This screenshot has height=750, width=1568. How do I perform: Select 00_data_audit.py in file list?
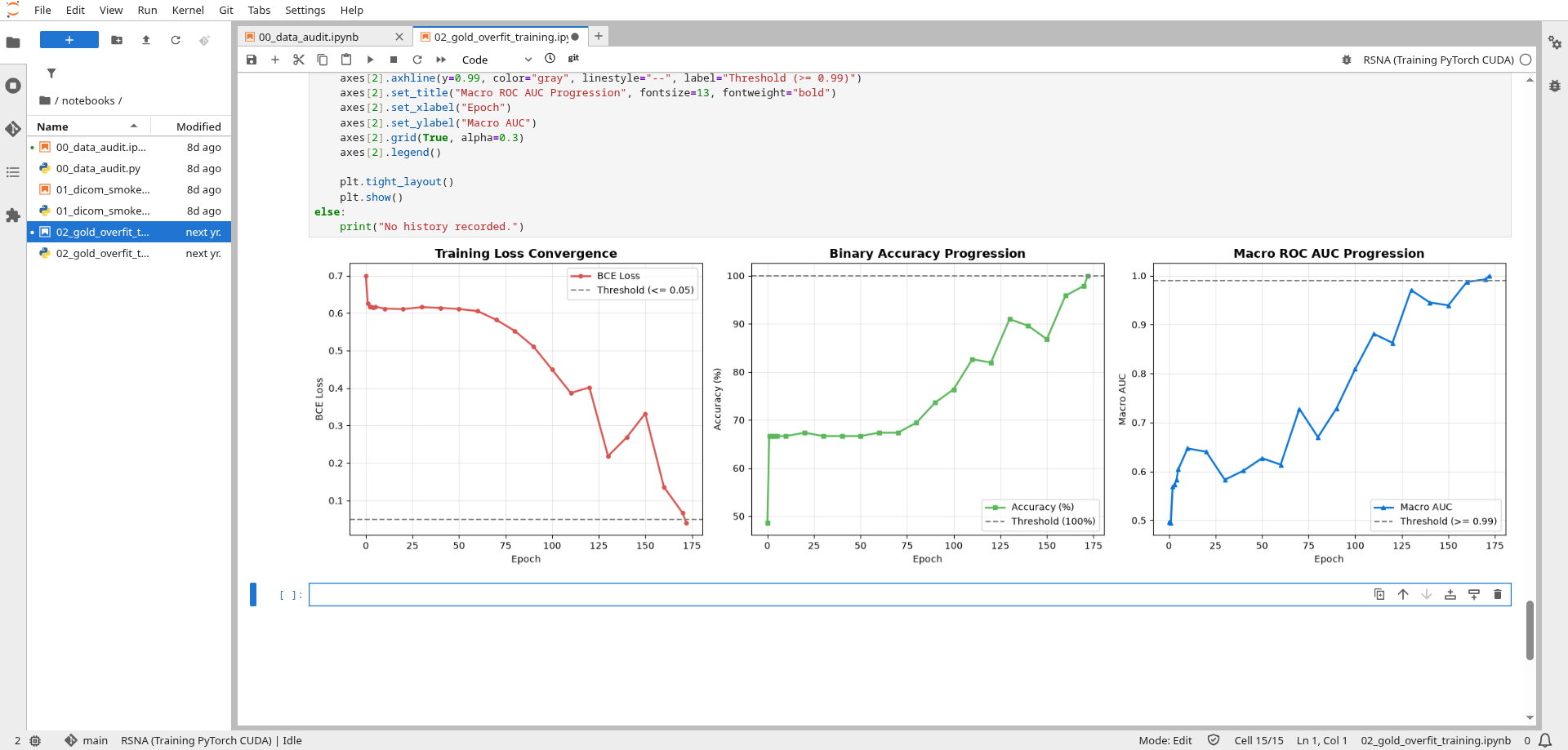pyautogui.click(x=129, y=168)
